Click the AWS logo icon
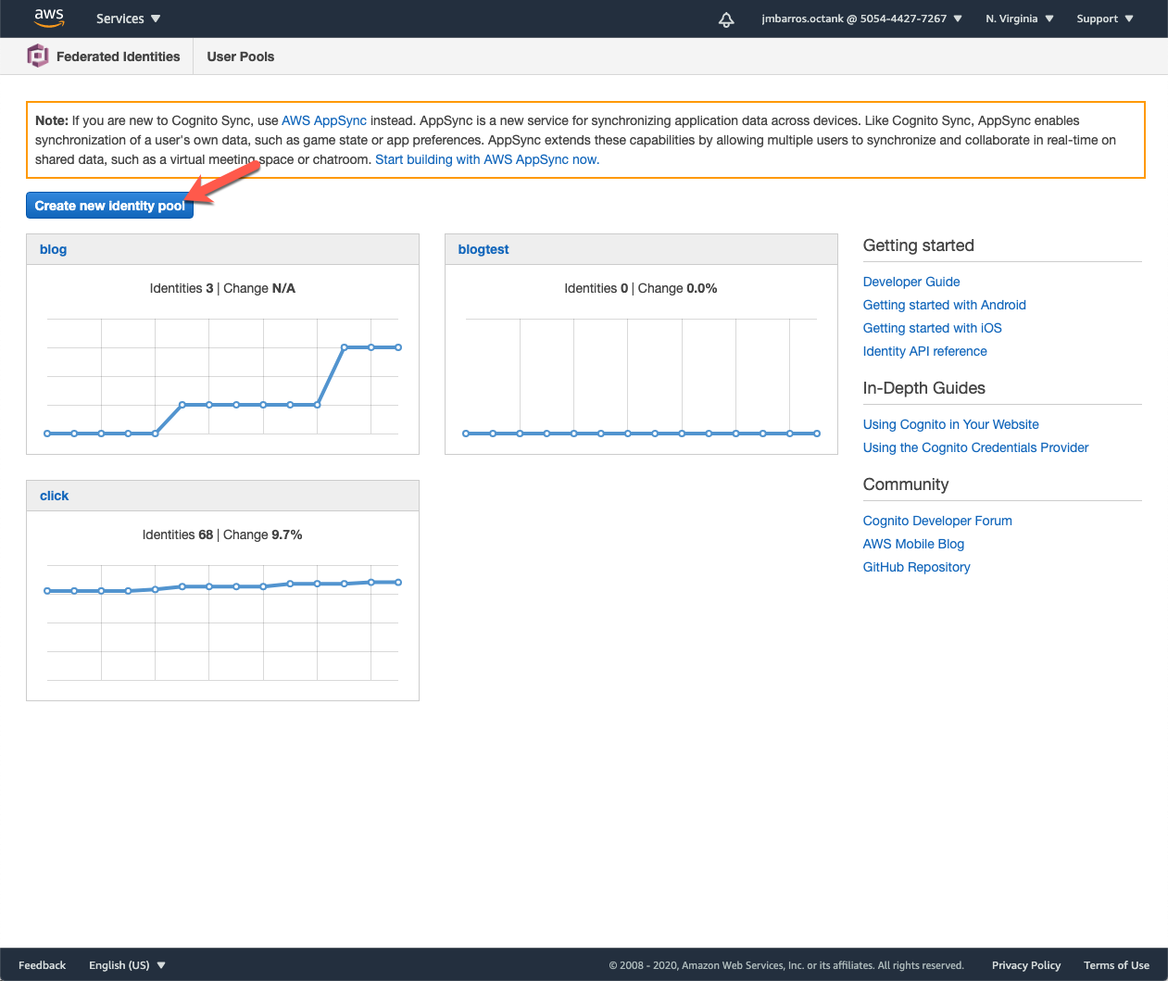 (49, 18)
